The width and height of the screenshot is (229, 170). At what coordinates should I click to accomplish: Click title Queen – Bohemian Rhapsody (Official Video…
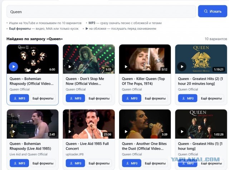click(x=31, y=81)
